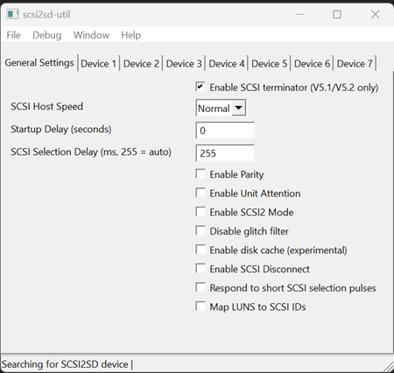Minimize the scsi2sd-util window
This screenshot has height=373, width=394.
(299, 14)
